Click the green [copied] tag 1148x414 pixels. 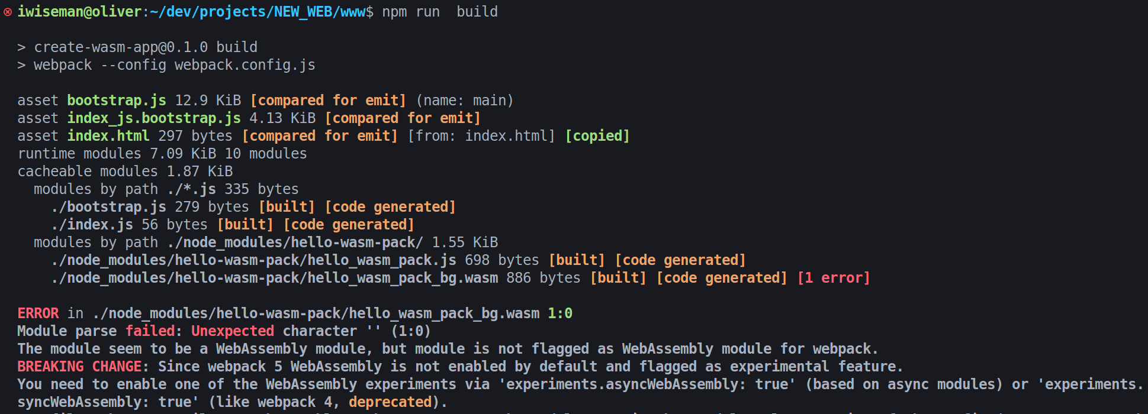click(x=597, y=136)
